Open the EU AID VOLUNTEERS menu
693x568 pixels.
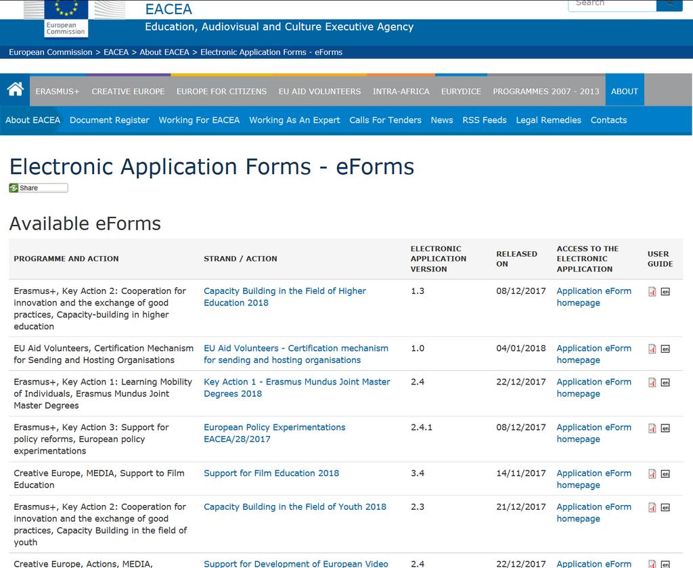[x=319, y=91]
